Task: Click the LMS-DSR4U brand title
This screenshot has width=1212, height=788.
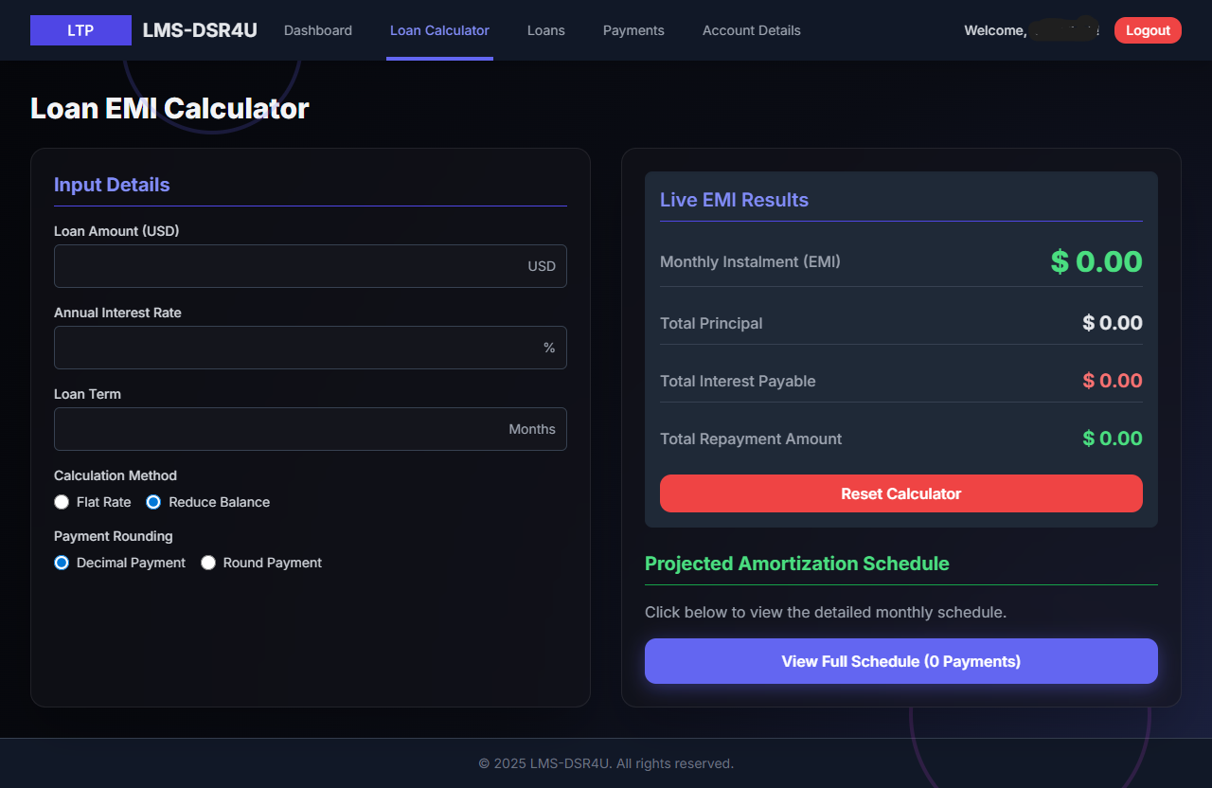Action: 199,29
